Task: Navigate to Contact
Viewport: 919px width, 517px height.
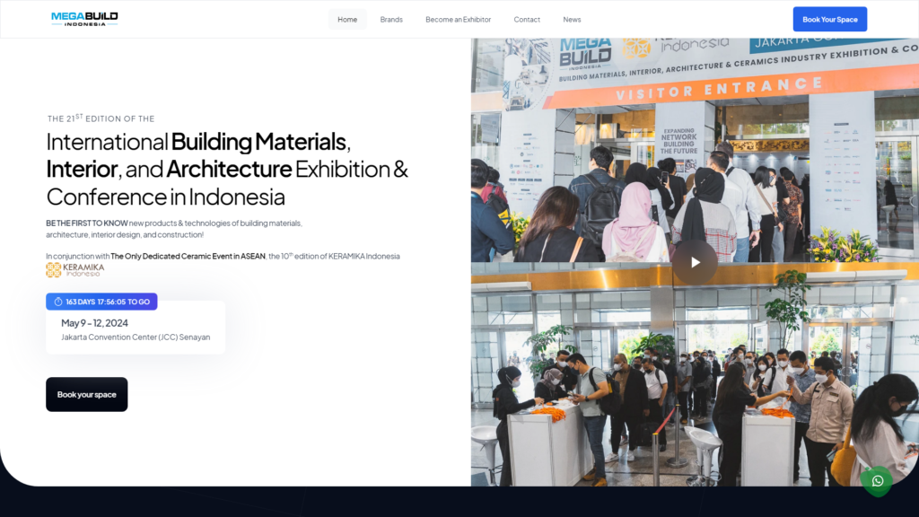Action: [527, 20]
